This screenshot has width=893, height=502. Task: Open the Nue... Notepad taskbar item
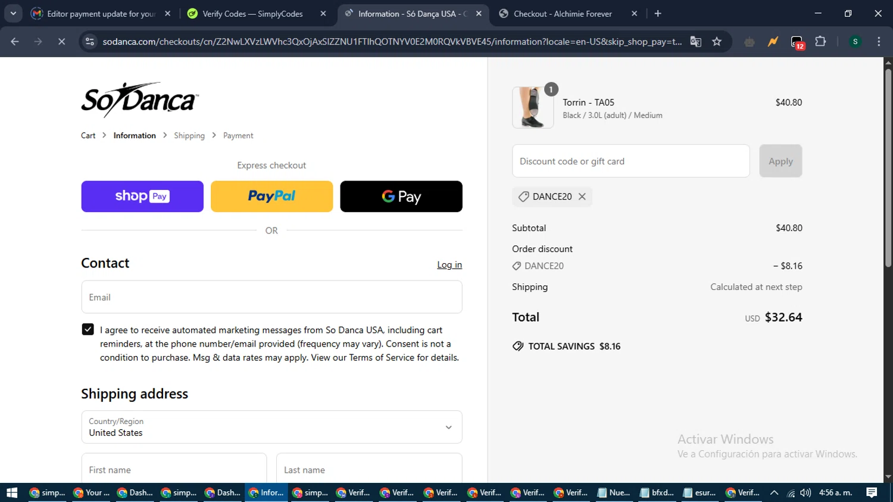point(614,492)
